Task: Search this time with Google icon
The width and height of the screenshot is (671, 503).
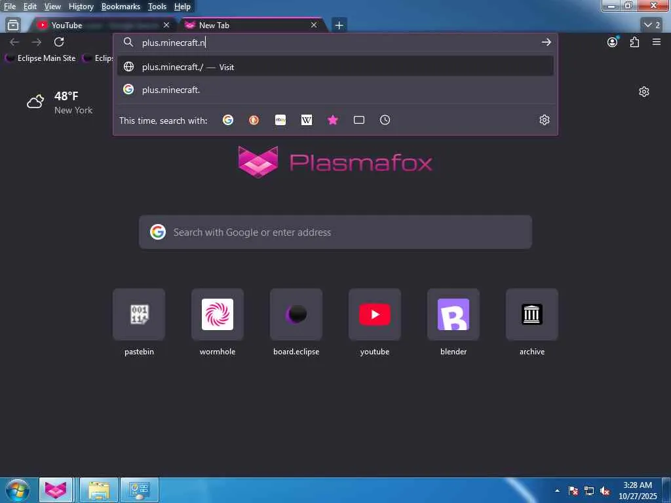Action: tap(228, 121)
